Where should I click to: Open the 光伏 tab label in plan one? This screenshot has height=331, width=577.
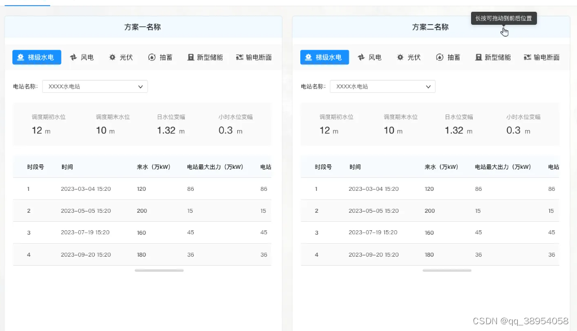pyautogui.click(x=126, y=57)
